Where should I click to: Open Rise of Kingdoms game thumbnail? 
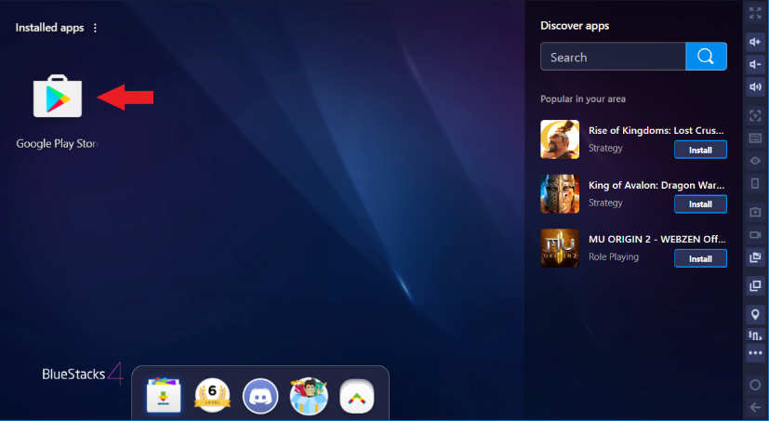pyautogui.click(x=560, y=139)
